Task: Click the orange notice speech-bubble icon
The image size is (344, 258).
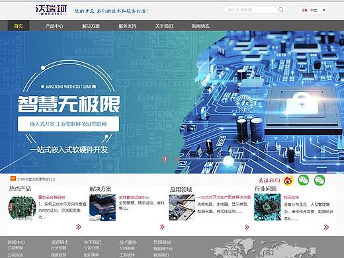Action: coord(13,179)
